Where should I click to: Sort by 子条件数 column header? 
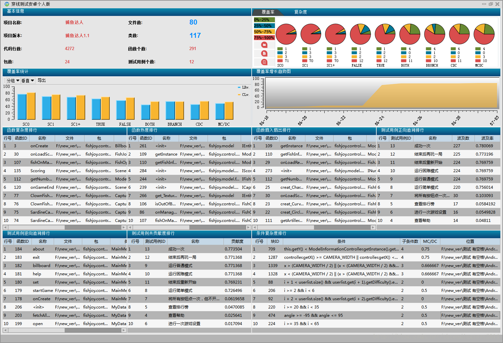point(410,241)
